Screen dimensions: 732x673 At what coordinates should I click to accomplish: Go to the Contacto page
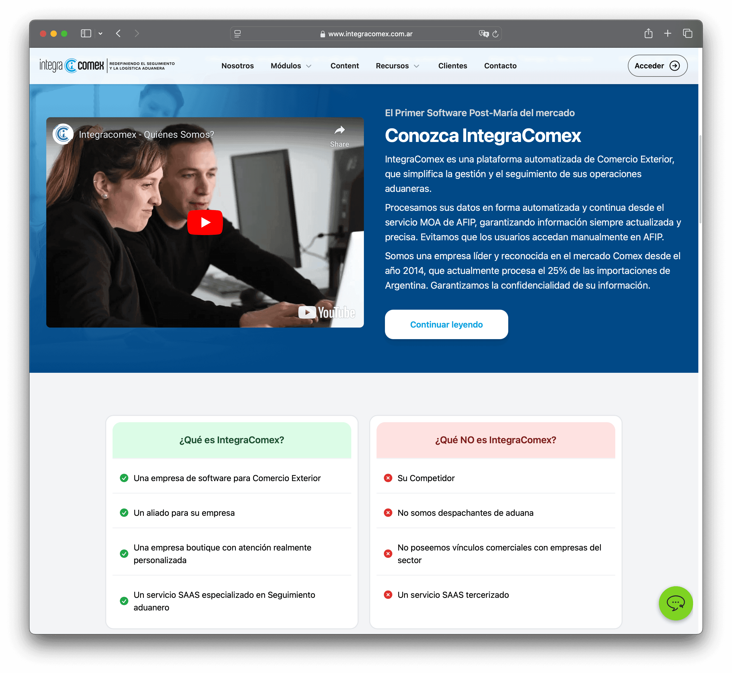pyautogui.click(x=500, y=66)
